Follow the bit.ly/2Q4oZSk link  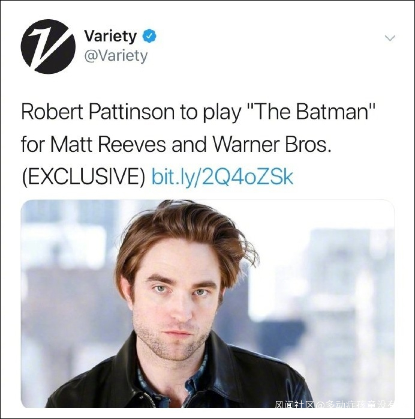(222, 177)
